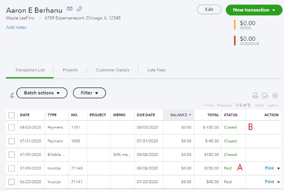Screen dimensions: 284x191
Task: Click invoice number 71141
Action: point(77,182)
